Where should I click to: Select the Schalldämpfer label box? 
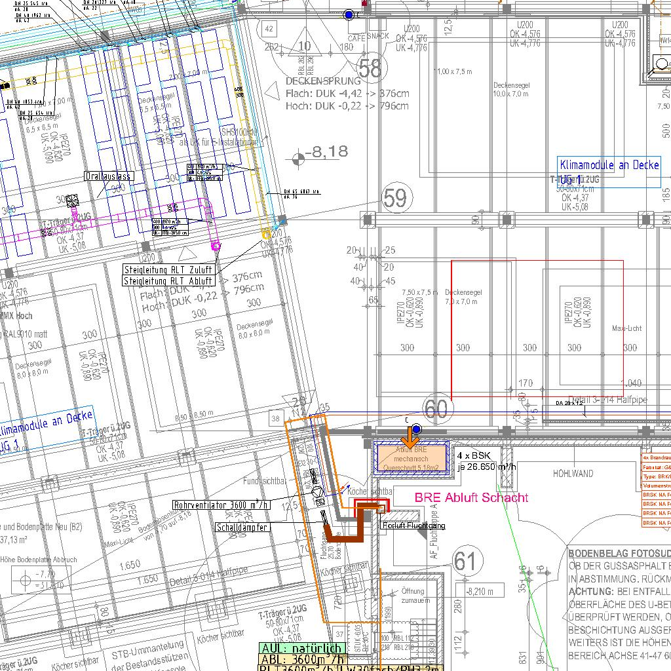tap(242, 527)
